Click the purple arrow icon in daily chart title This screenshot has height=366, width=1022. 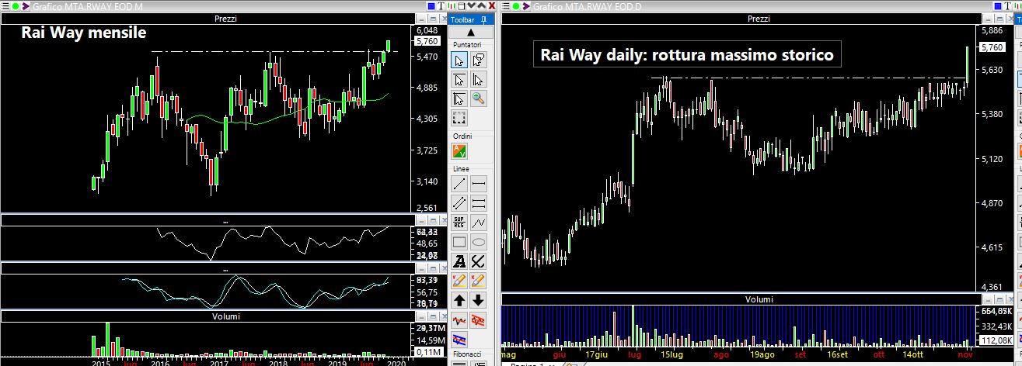click(x=526, y=6)
